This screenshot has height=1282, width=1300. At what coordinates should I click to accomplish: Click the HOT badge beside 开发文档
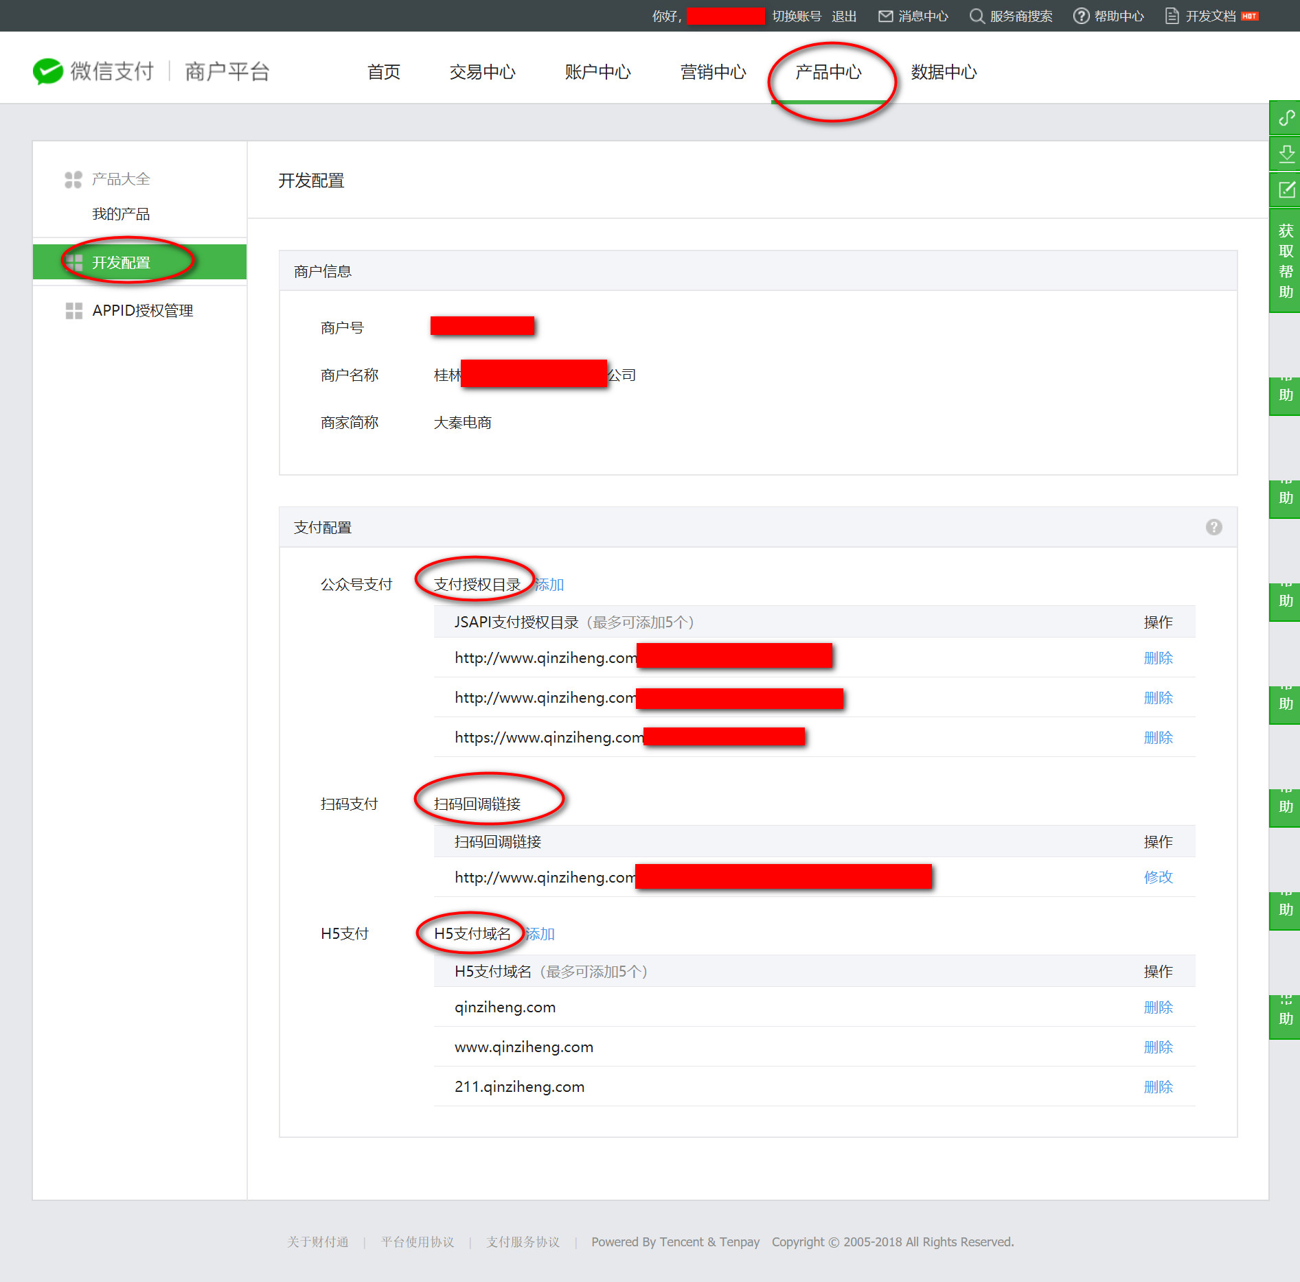1251,16
